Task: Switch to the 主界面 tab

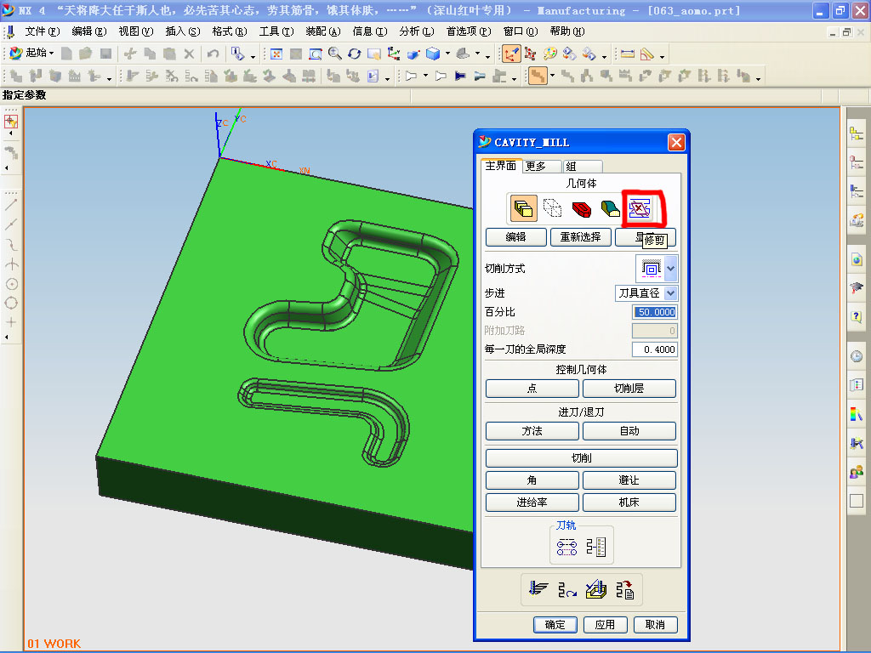Action: 501,166
